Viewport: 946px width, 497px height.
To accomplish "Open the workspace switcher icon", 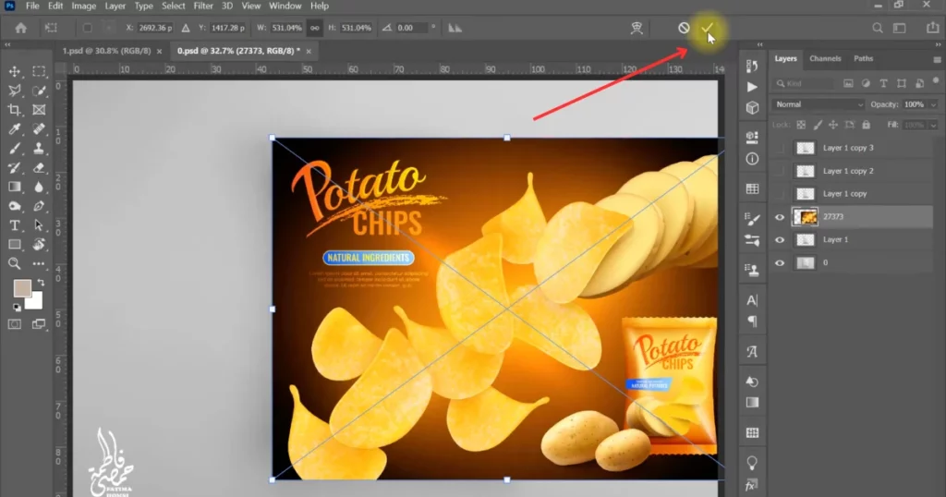I will point(900,28).
